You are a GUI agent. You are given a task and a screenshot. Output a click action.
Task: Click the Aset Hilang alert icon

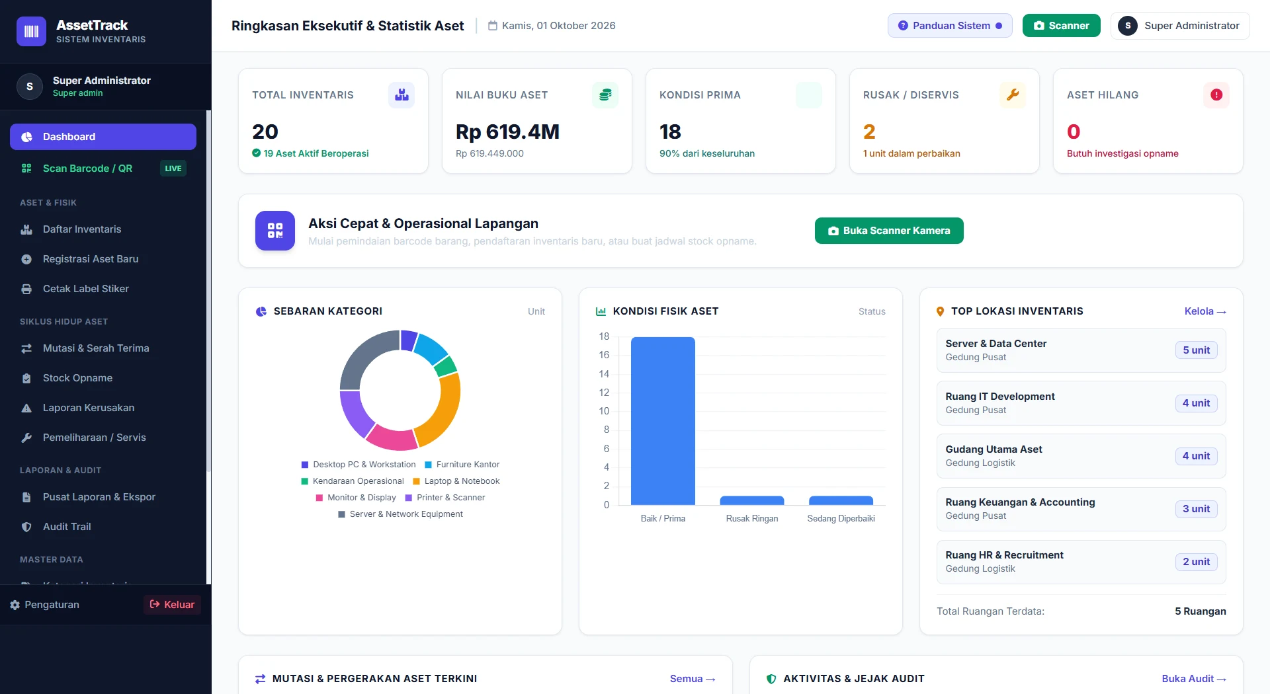pyautogui.click(x=1216, y=95)
